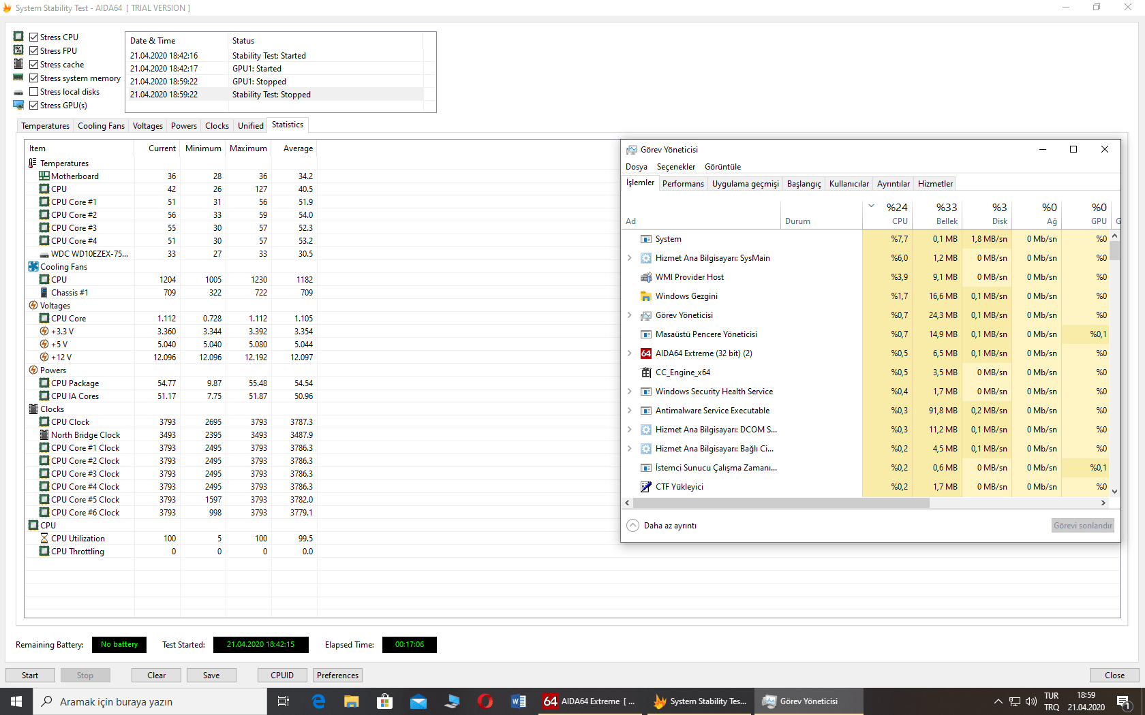Open the Opera browser from the taskbar

(x=485, y=701)
